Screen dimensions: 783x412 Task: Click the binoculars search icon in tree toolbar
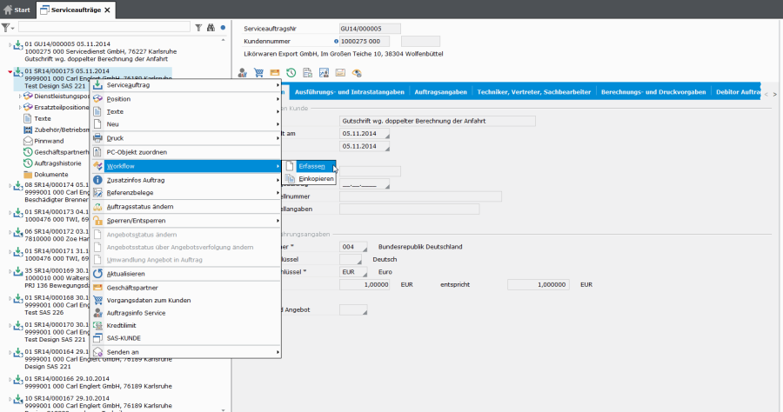(x=210, y=28)
